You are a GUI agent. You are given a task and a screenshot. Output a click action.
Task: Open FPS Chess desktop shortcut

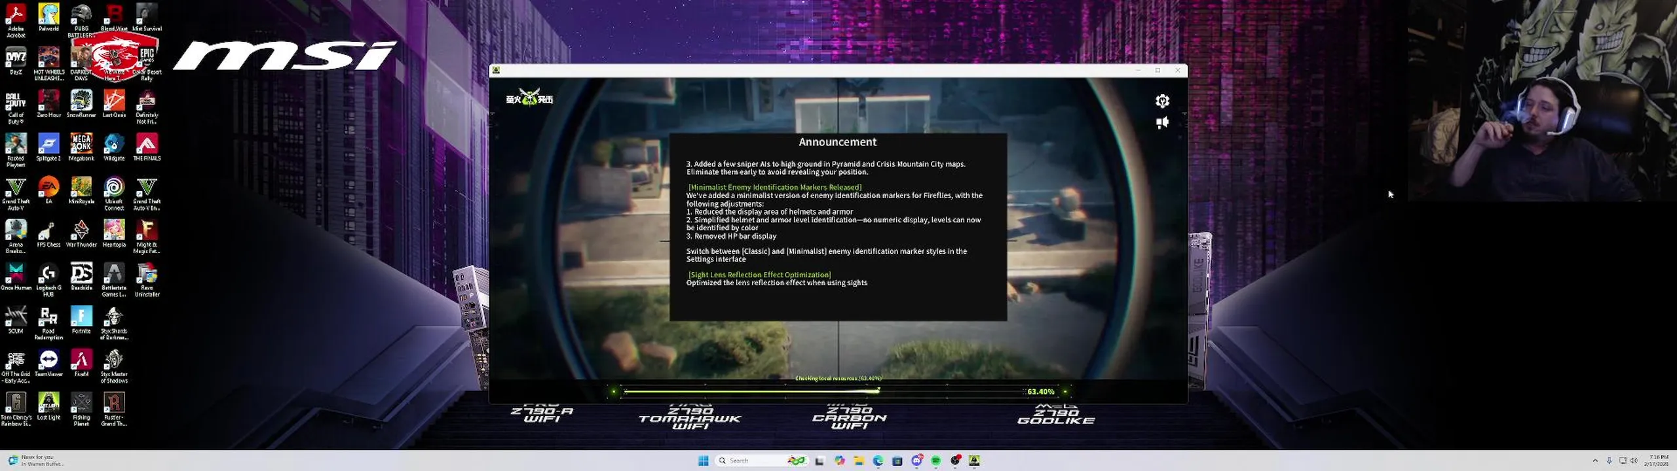click(x=48, y=233)
